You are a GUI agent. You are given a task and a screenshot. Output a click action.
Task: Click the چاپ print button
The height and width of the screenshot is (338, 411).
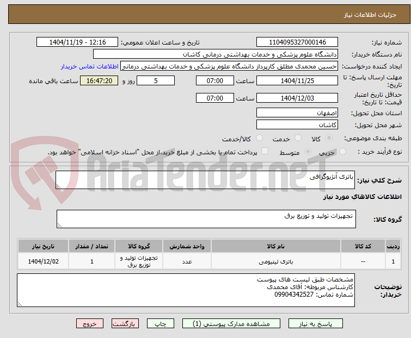[x=161, y=324]
